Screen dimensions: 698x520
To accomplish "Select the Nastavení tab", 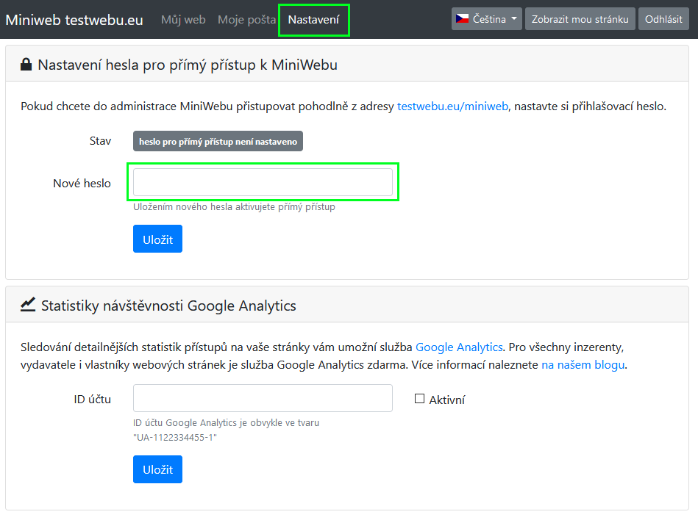I will coord(314,20).
